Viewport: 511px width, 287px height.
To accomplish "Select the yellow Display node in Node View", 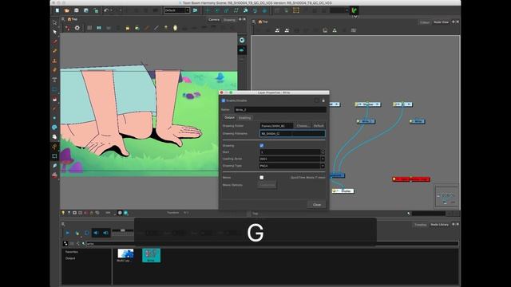I will click(343, 191).
